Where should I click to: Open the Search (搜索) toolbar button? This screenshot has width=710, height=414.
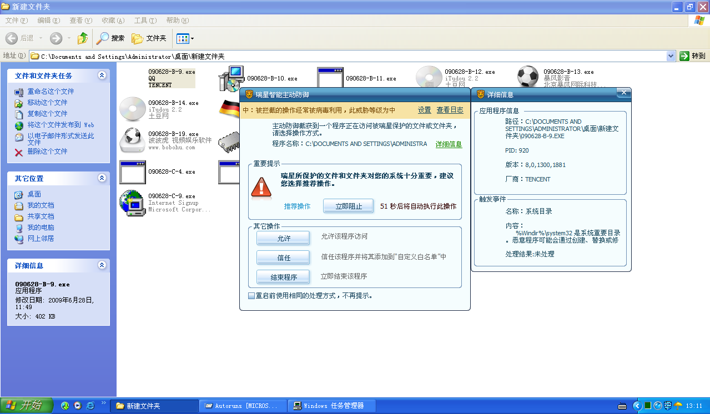[110, 38]
